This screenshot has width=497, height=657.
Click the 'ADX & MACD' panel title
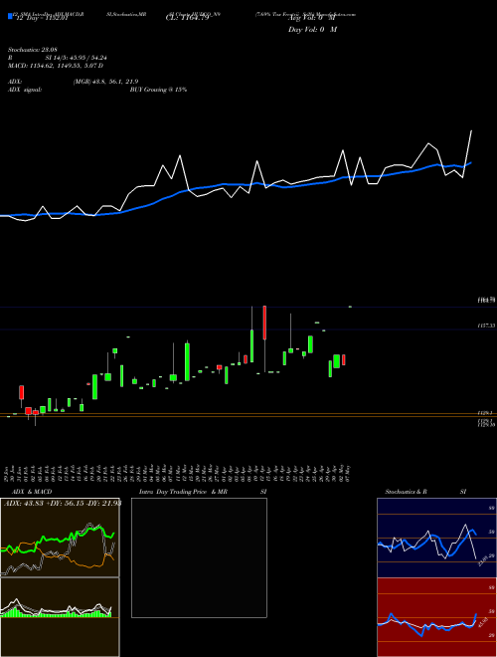(x=32, y=492)
